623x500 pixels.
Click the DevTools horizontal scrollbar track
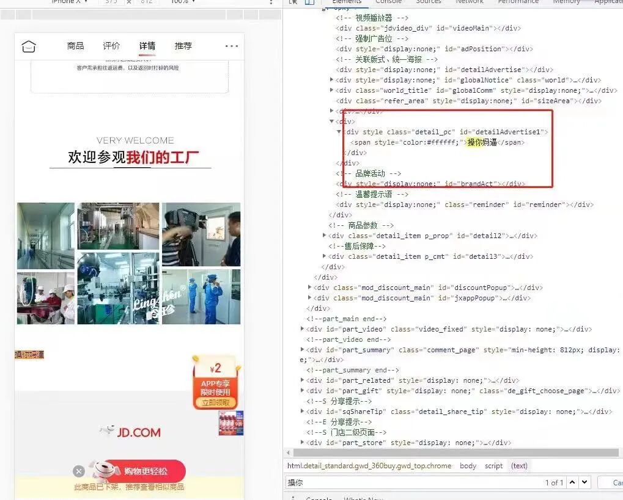pos(455,452)
